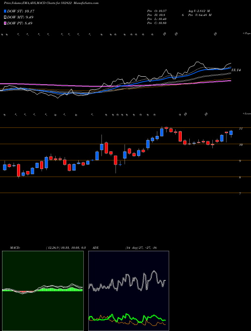Click price axis label 11
This screenshot has height=331, width=251.
click(x=241, y=128)
